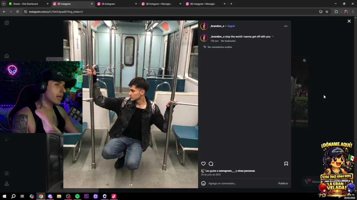
Task: Open Spotify from the Windows taskbar
Action: pos(77,196)
